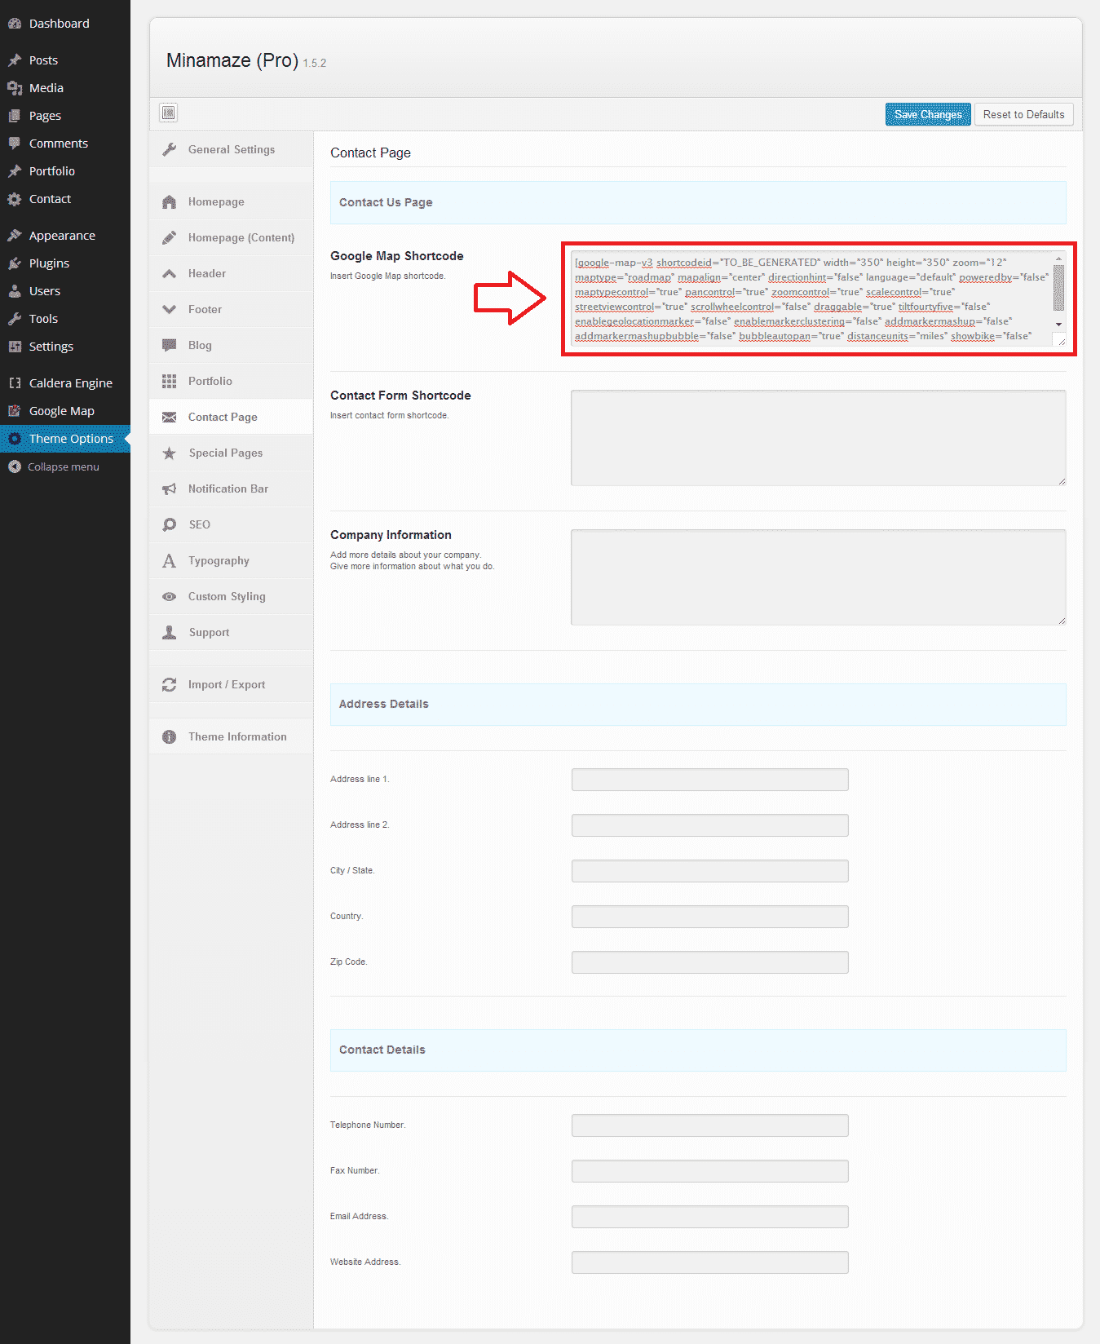The height and width of the screenshot is (1344, 1100).
Task: Open Appearance in the admin sidebar
Action: coord(62,236)
